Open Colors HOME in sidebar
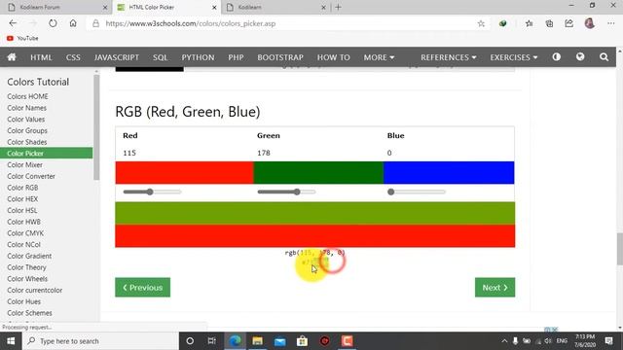 (27, 96)
